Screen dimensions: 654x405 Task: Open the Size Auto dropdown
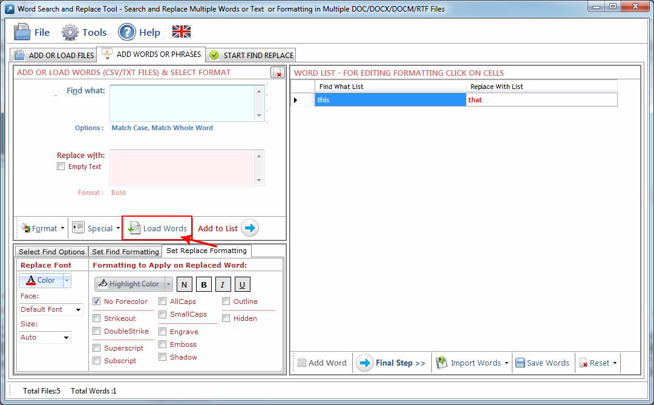45,337
